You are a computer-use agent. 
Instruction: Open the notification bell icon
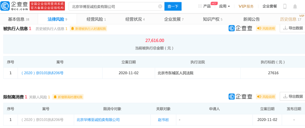tap(295, 6)
